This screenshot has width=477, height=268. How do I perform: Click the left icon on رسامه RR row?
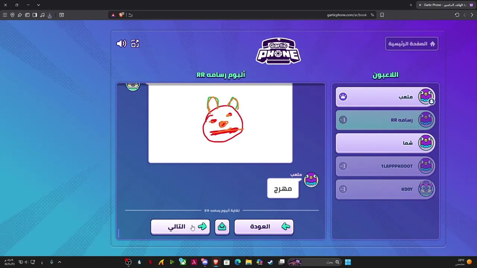point(343,120)
